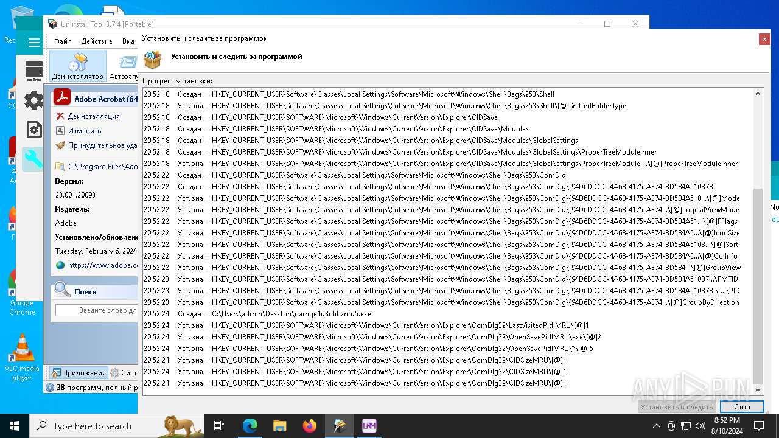Open the Вид menu
Image resolution: width=779 pixels, height=438 pixels.
point(128,41)
